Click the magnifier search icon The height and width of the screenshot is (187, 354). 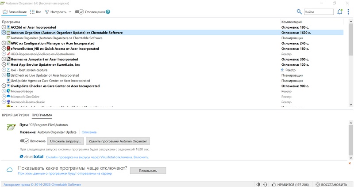click(299, 12)
